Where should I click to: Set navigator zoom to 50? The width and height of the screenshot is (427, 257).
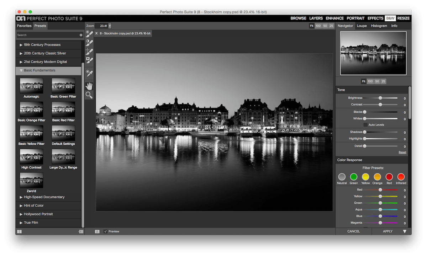pos(377,81)
